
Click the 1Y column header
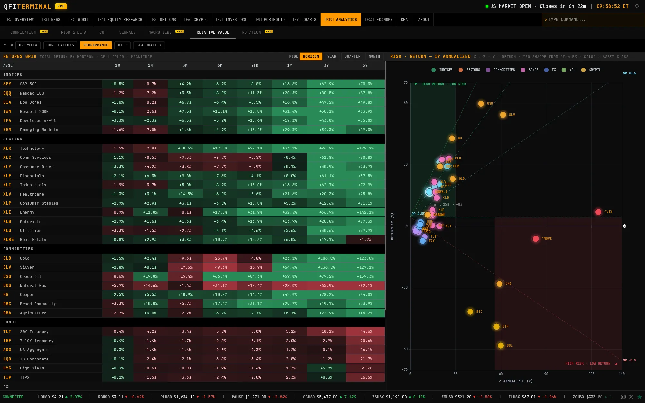[x=289, y=66]
